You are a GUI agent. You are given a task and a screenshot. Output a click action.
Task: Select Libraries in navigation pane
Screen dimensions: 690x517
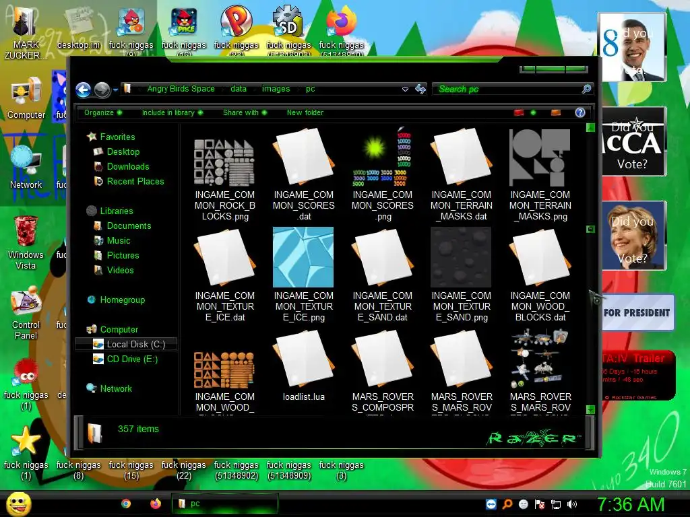point(116,211)
